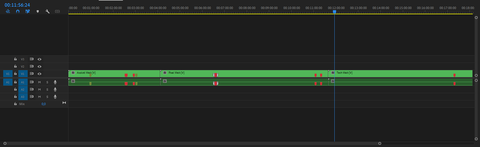Toggle A2 track targeting button

(23, 89)
